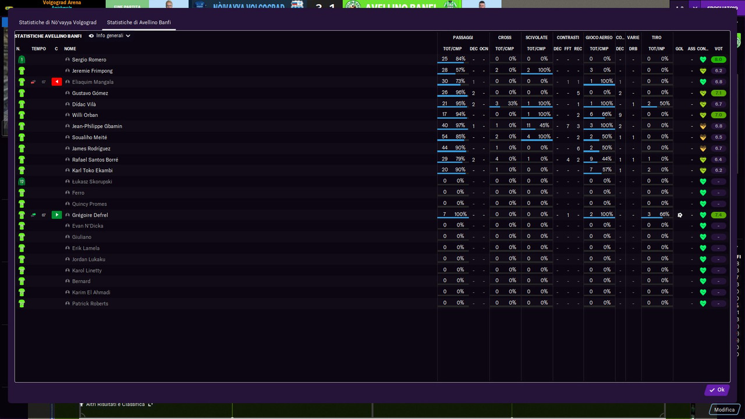Open substitute Ferro's name
Viewport: 745px width, 419px height.
[78, 193]
